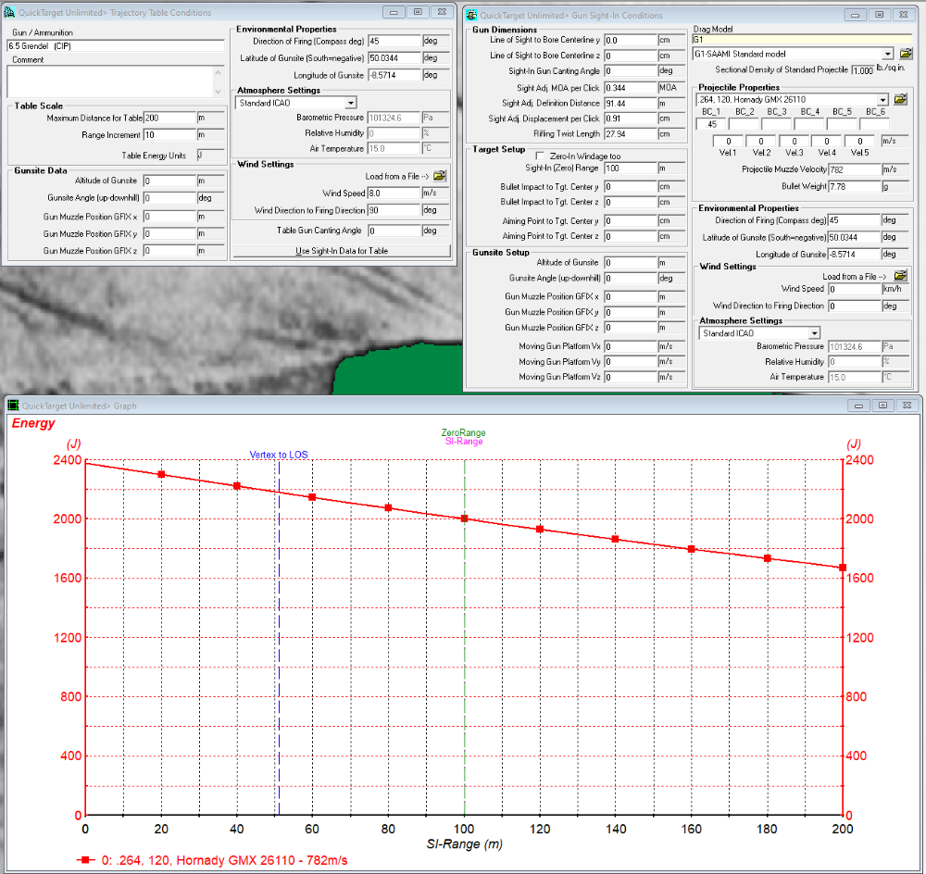The height and width of the screenshot is (874, 926).
Task: Open wind file in Gun Sight-In window
Action: (x=900, y=276)
